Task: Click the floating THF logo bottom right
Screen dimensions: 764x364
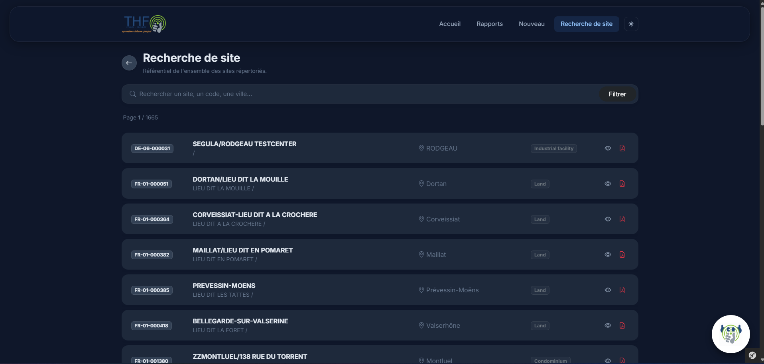Action: click(x=731, y=334)
